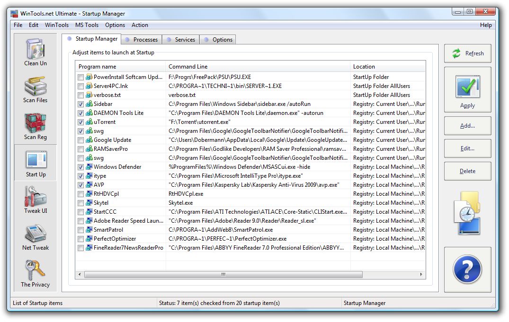Click the Google Update row icon
509x322 pixels.
pos(89,140)
